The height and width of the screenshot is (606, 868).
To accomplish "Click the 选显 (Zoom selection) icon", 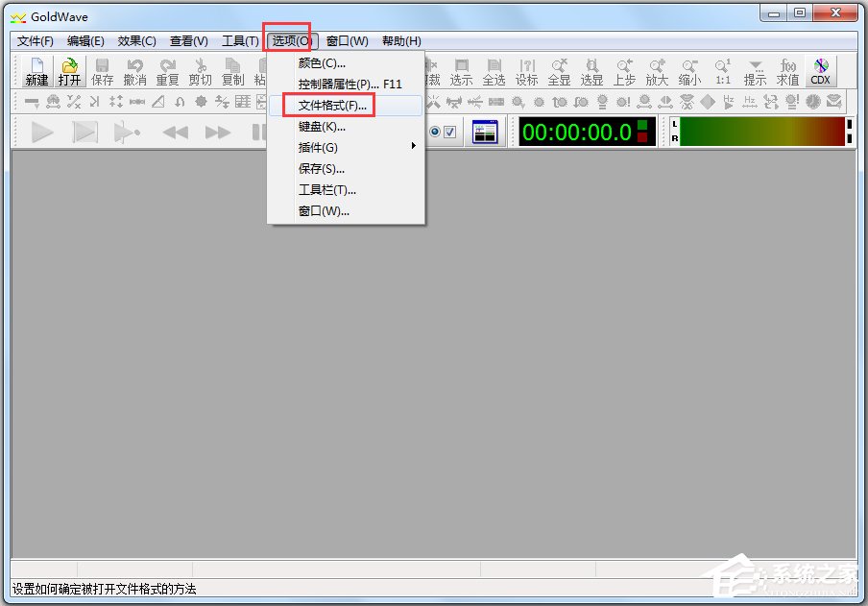I will click(x=591, y=71).
